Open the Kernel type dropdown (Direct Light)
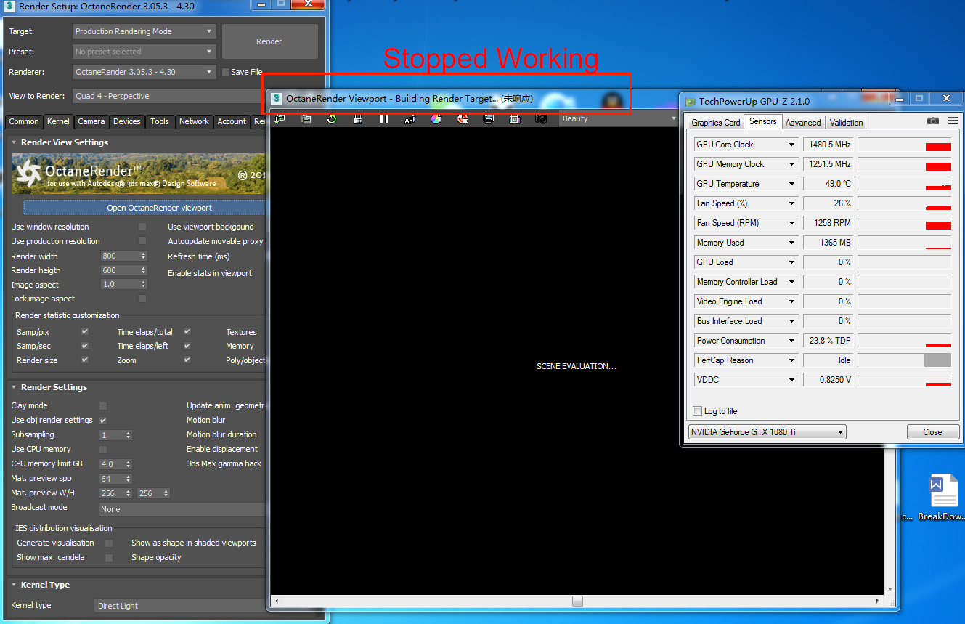The image size is (965, 624). coord(181,606)
